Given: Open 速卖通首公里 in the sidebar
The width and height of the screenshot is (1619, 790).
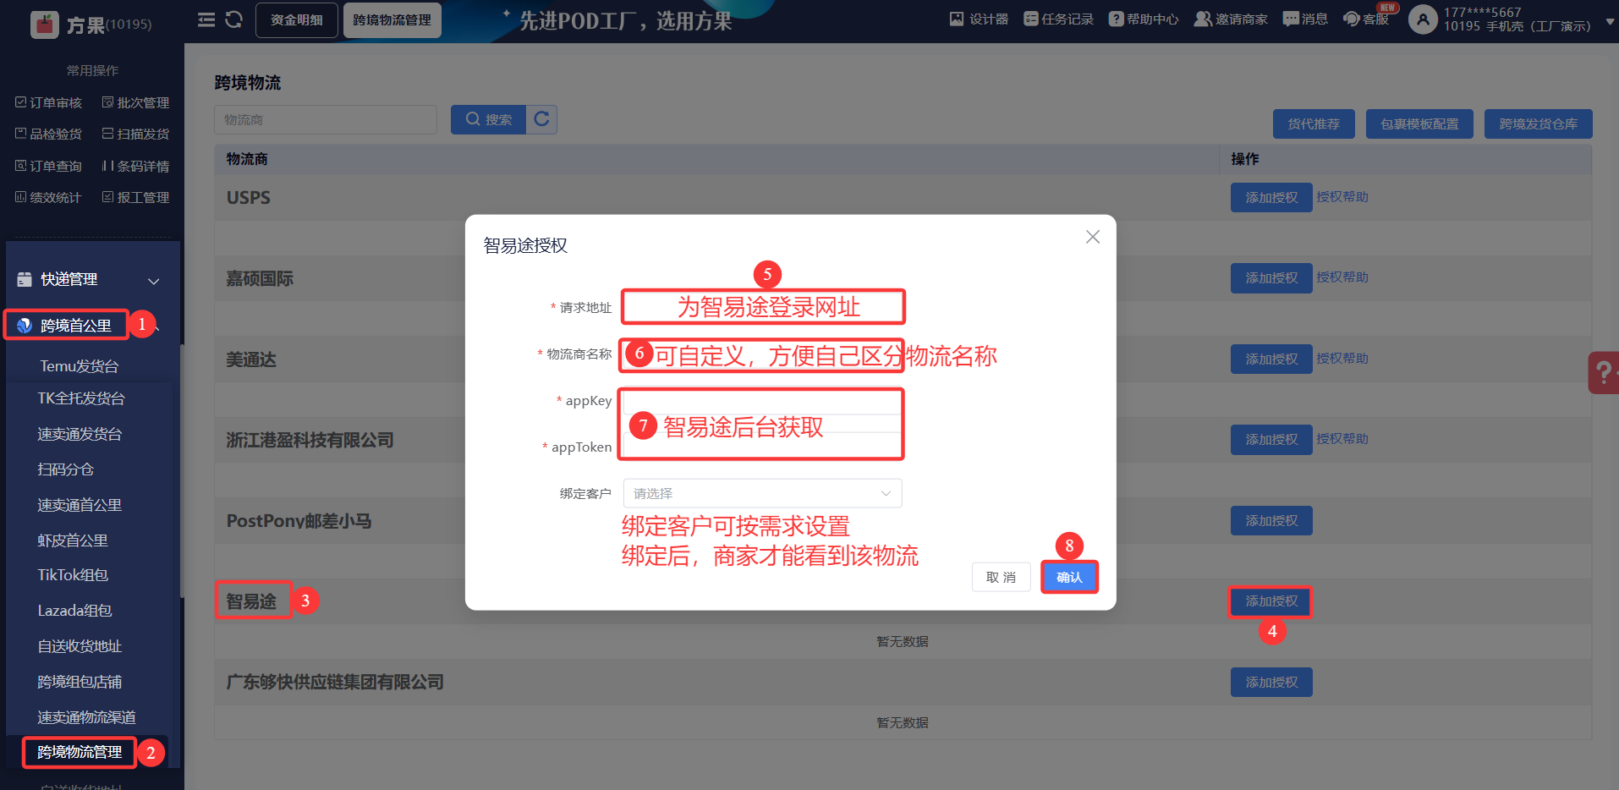Looking at the screenshot, I should coord(80,505).
